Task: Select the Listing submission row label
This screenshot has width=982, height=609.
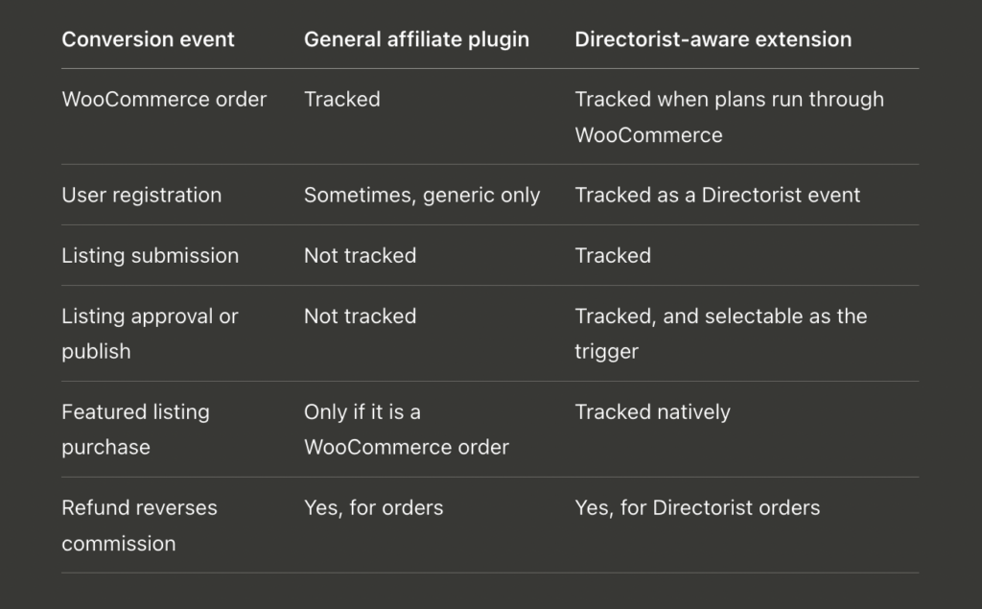Action: 151,256
